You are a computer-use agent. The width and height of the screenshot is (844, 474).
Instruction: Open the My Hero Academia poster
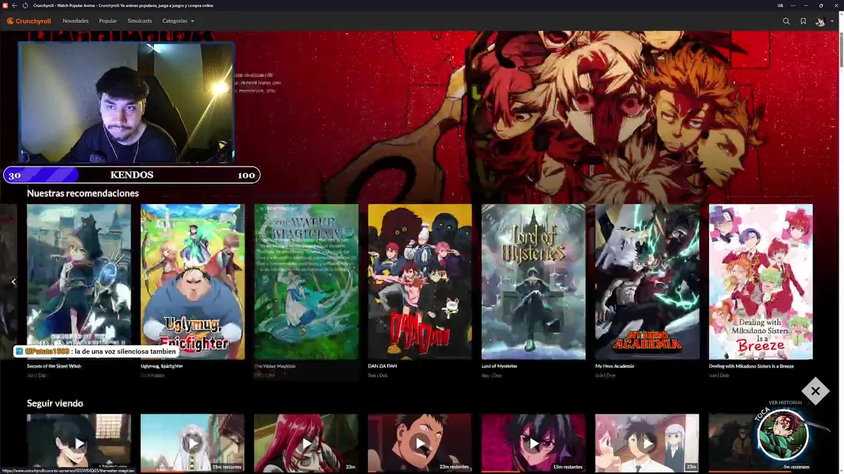click(x=648, y=282)
